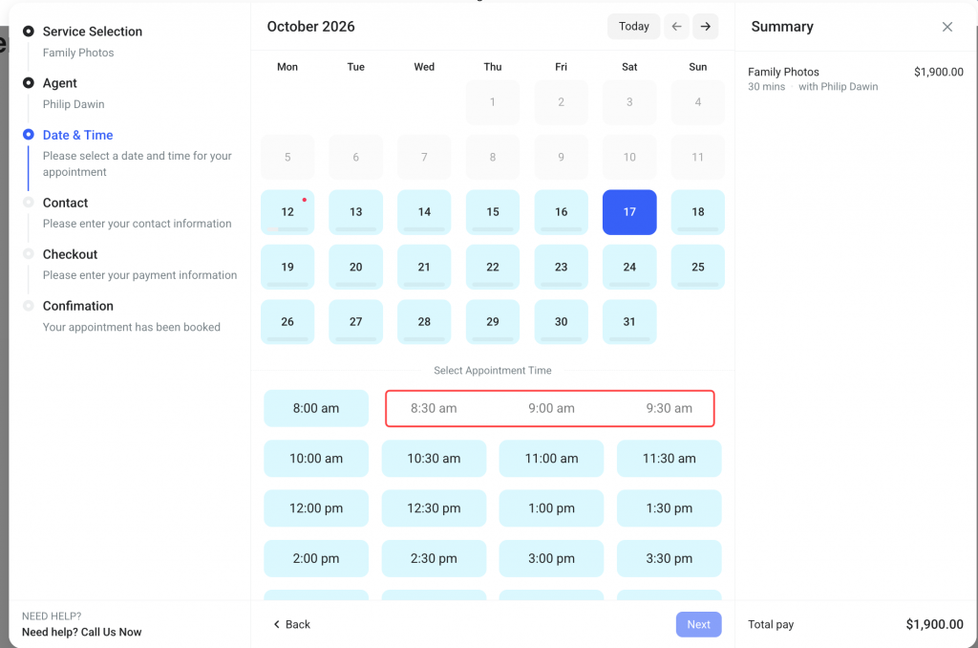The height and width of the screenshot is (648, 978).
Task: Click Need help? Call Us Now
Action: 82,632
